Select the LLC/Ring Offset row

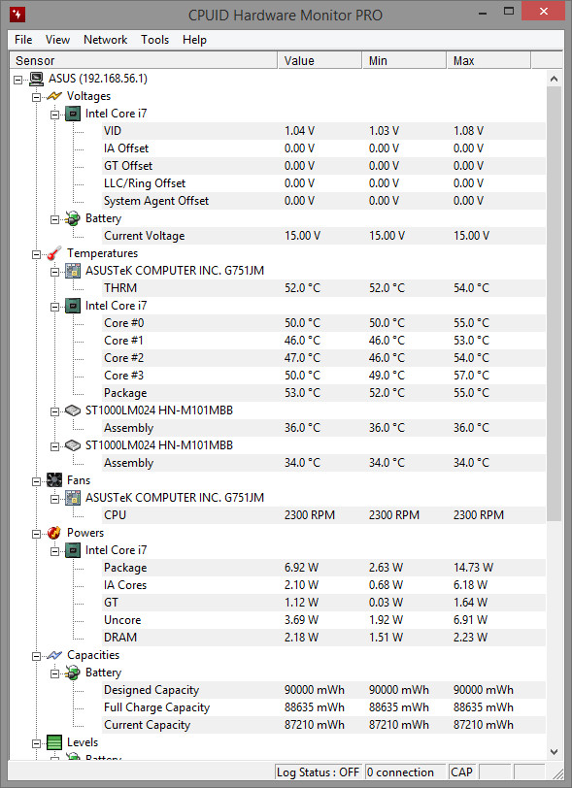click(x=324, y=183)
